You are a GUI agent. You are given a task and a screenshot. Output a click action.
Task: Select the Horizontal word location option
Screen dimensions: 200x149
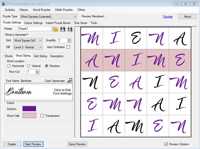click(x=9, y=66)
